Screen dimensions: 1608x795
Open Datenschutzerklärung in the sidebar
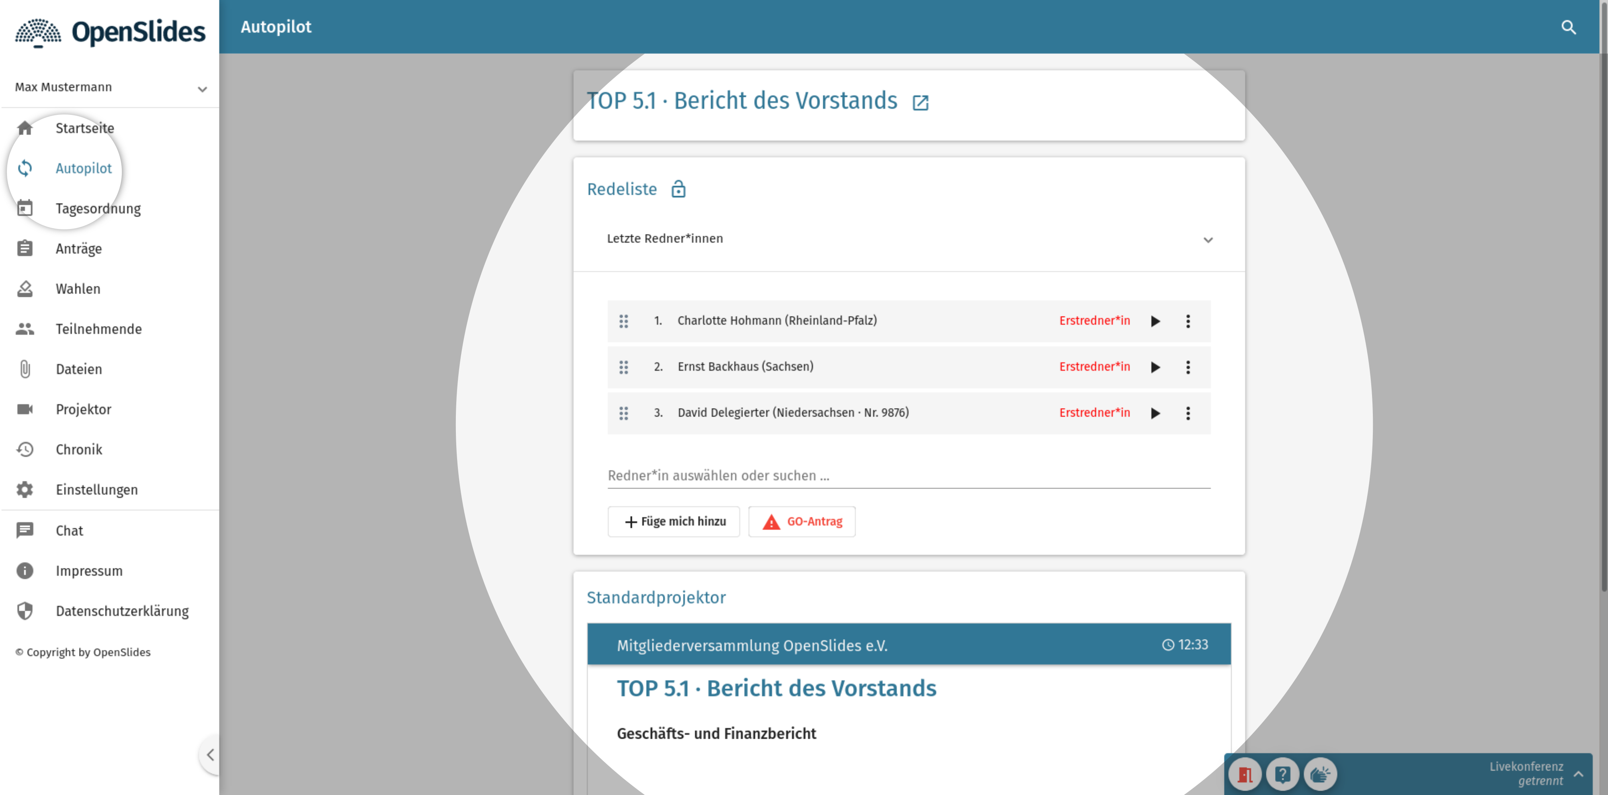[x=111, y=611]
